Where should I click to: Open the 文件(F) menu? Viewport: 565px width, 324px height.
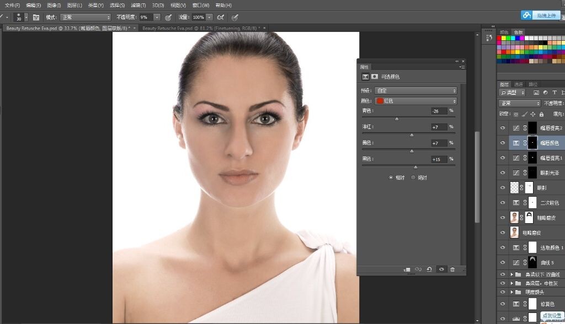pyautogui.click(x=12, y=6)
